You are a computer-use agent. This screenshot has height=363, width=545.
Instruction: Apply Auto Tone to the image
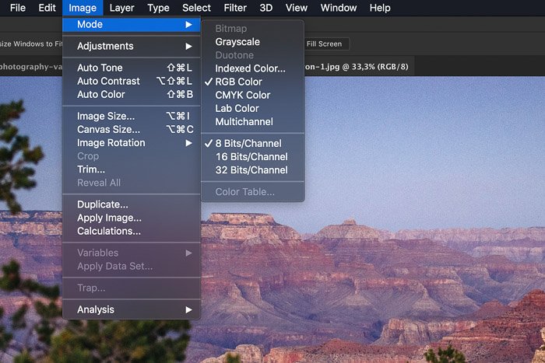point(100,68)
